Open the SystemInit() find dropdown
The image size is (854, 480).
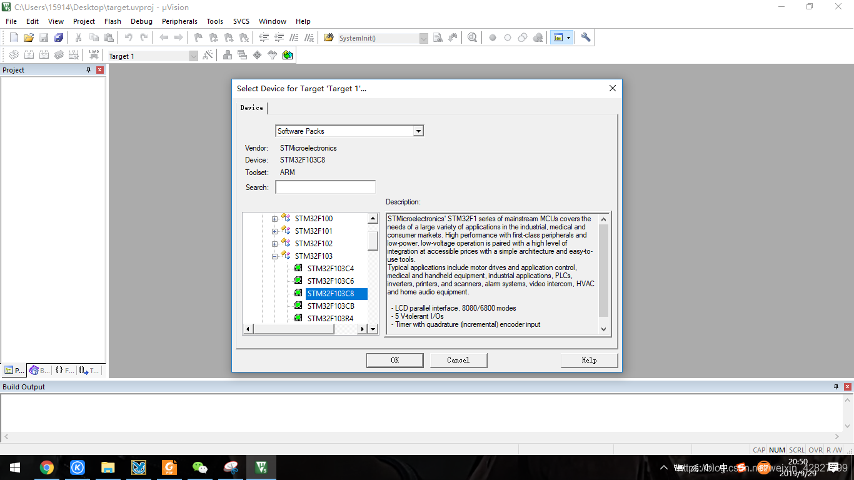click(423, 38)
